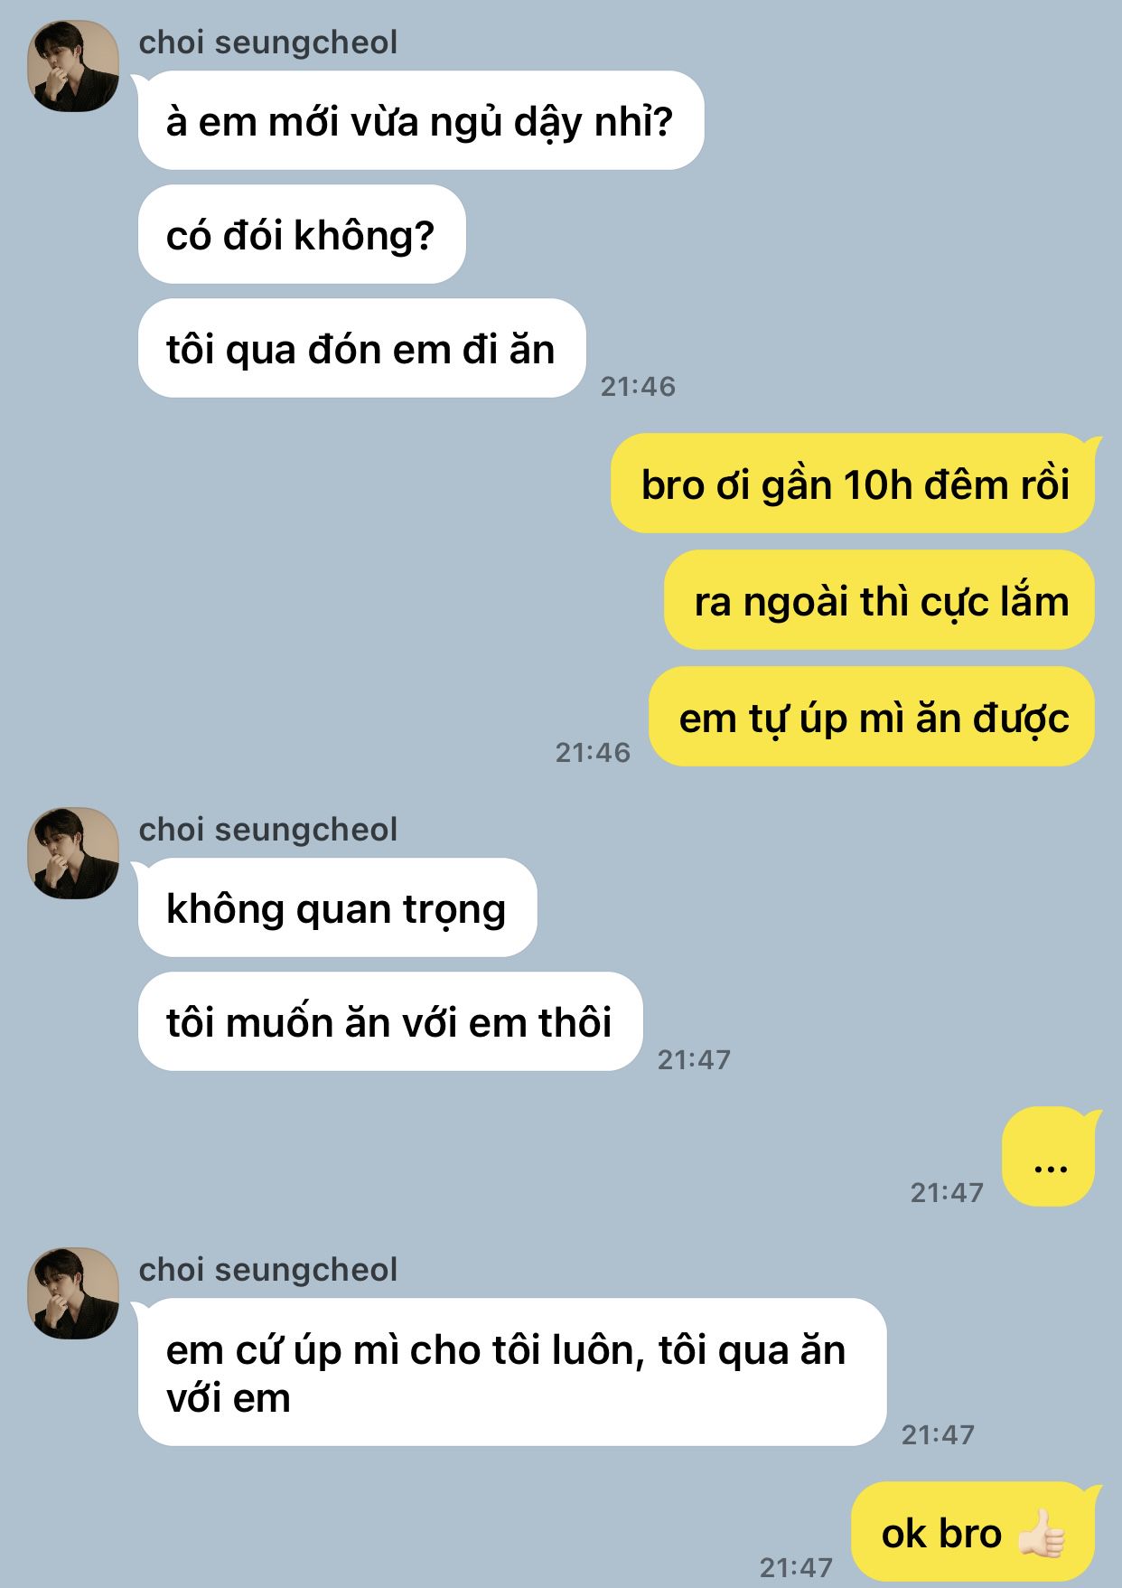Select the 'à em mới vừa ngủ dậy nhỉ?' message
The height and width of the screenshot is (1588, 1122).
coord(420,120)
